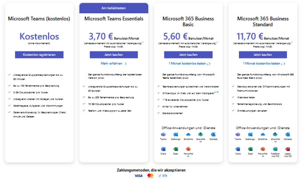The image size is (302, 179).
Task: Click 'Webinare halten' feature
Action: click(246, 97)
